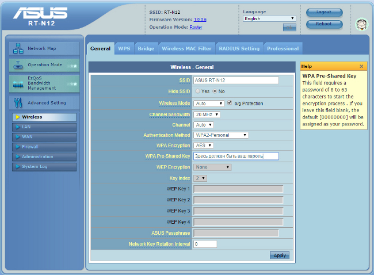Select No for Hide SSID
374x275 pixels.
(x=215, y=91)
